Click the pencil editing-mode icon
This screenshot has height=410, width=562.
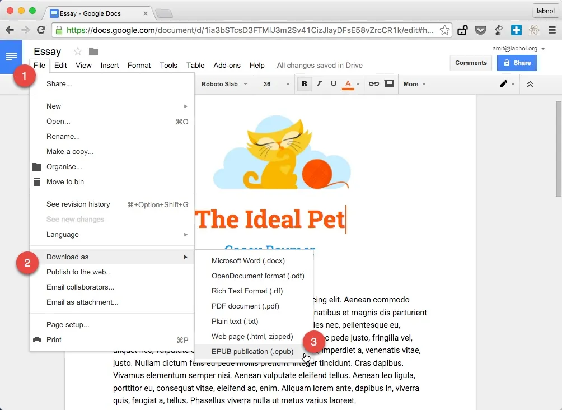(504, 84)
